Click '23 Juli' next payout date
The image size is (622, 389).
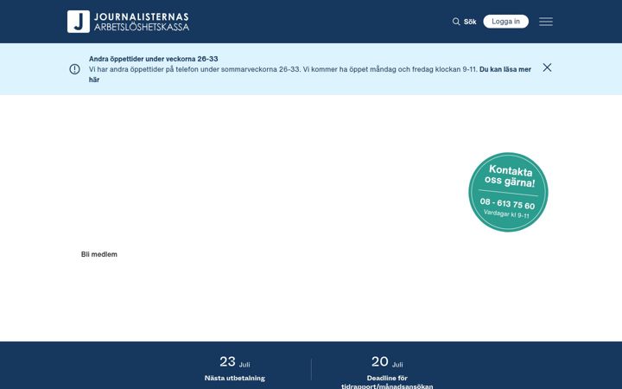click(235, 361)
